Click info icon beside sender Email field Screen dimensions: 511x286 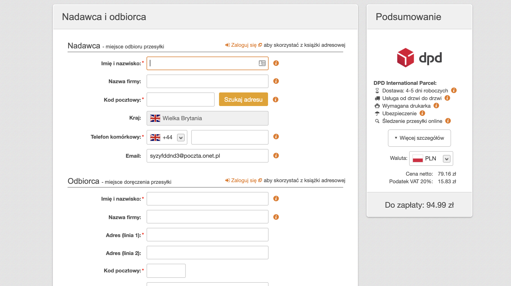point(276,156)
